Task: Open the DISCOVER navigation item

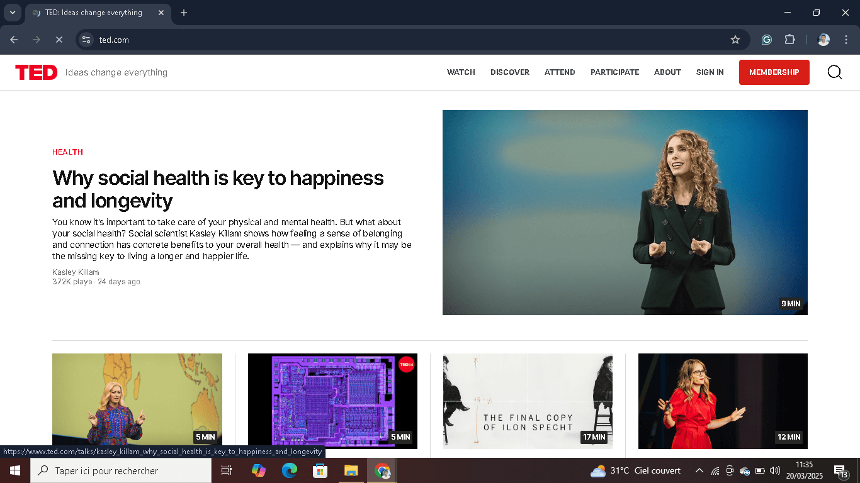Action: pos(510,72)
